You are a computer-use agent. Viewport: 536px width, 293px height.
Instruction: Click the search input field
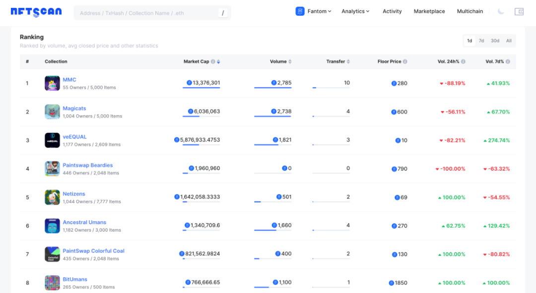pos(149,13)
